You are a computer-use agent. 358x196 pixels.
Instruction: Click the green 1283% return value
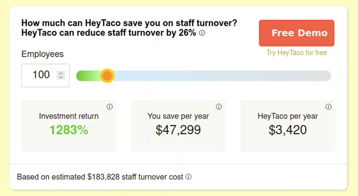coord(69,130)
